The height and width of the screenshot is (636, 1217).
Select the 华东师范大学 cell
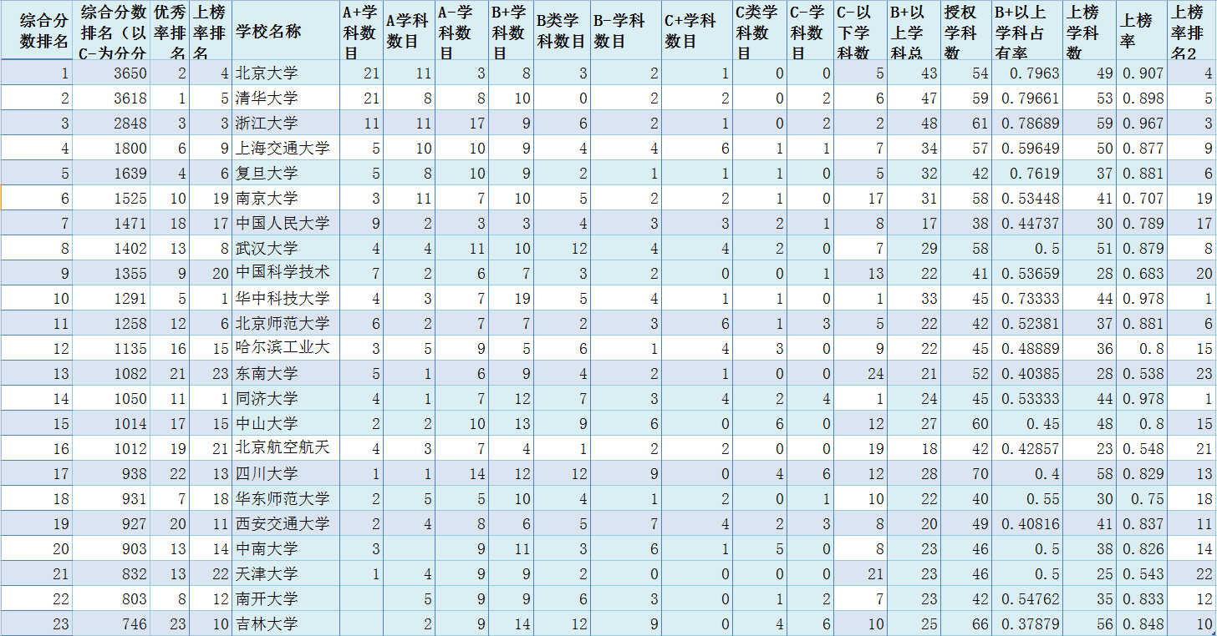coord(286,498)
